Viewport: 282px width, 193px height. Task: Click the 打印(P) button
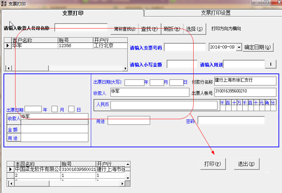pos(213,164)
